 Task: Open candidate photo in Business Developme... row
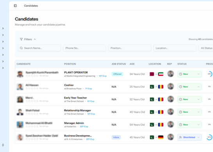pyautogui.click(x=20, y=137)
